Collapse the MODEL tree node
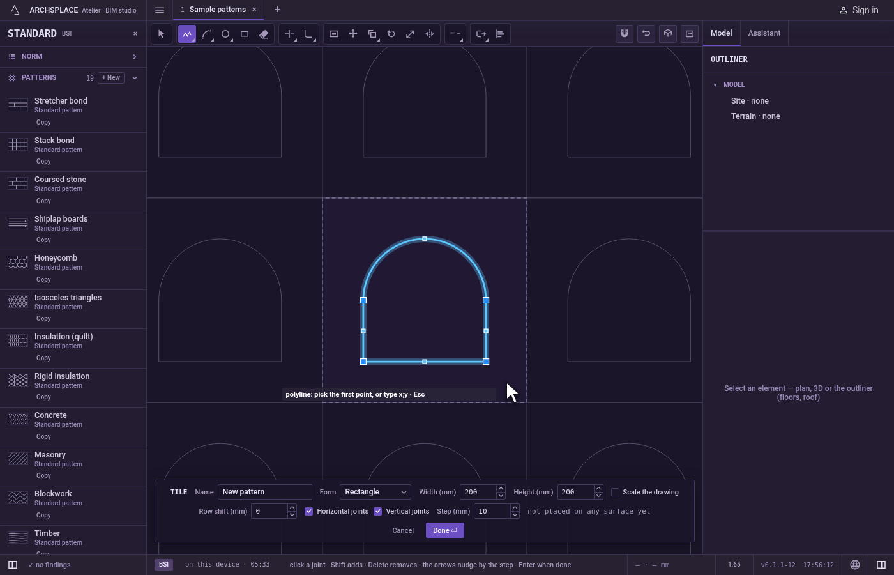The width and height of the screenshot is (894, 575). [x=715, y=85]
